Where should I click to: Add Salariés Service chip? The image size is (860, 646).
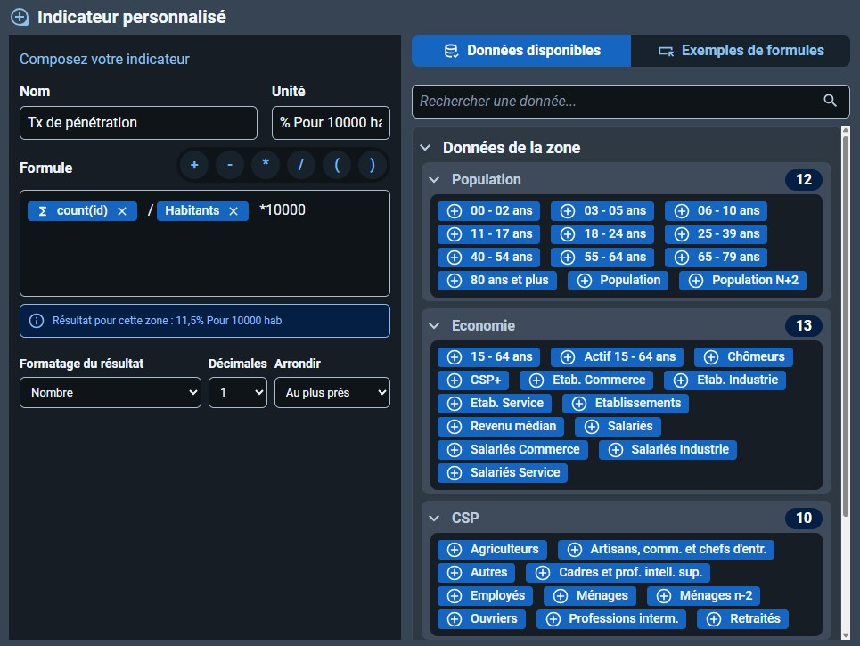(x=503, y=473)
